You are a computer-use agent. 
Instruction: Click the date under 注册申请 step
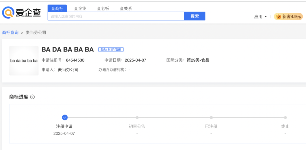click(x=64, y=134)
